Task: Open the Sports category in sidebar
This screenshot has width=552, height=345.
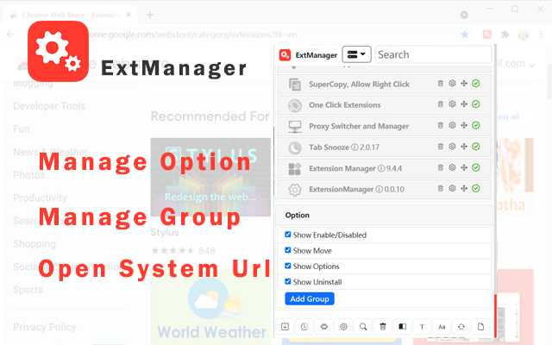Action: [x=28, y=290]
